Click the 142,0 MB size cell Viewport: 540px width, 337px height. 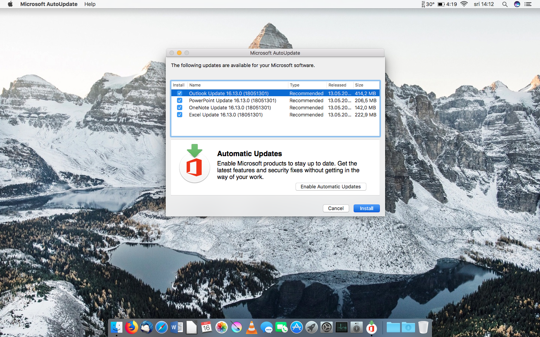pos(365,107)
